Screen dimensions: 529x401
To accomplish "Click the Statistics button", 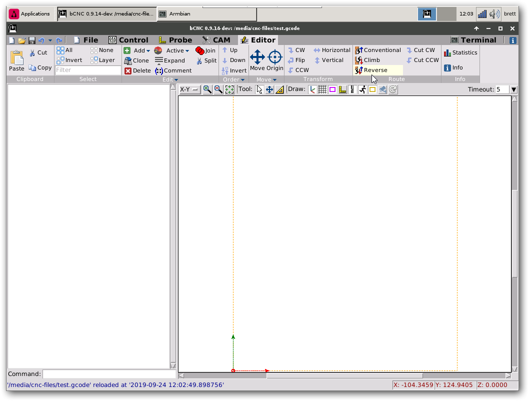I will point(460,52).
